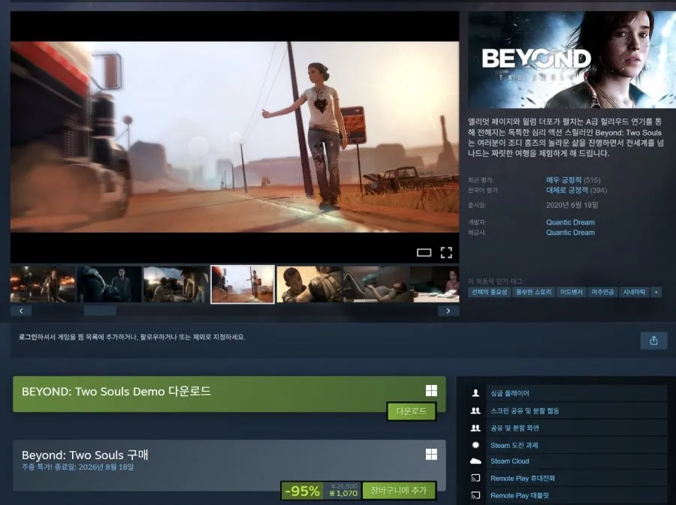Viewport: 676px width, 505px height.
Task: Expand more tags with plus button
Action: point(656,293)
